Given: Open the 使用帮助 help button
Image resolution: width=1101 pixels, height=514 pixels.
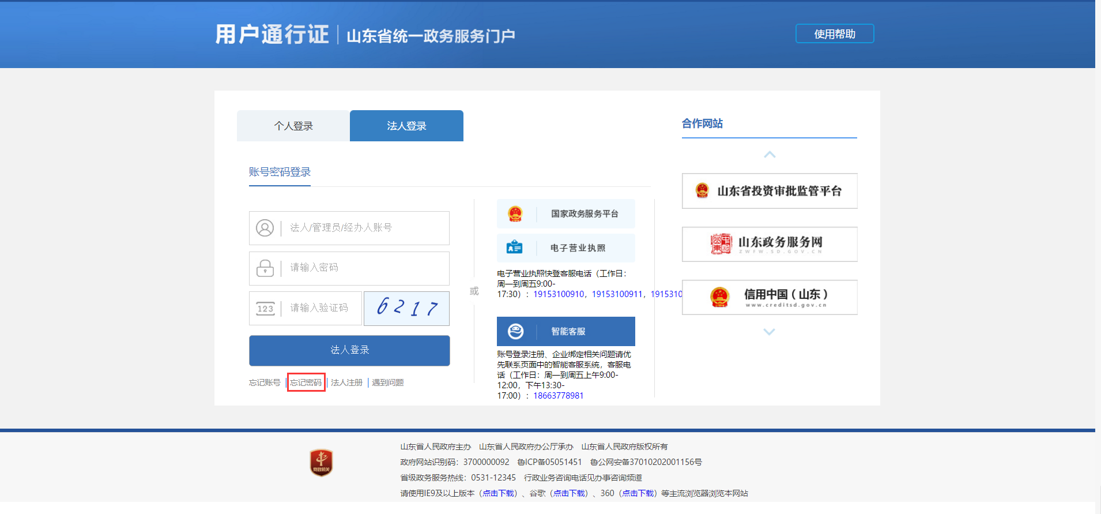Looking at the screenshot, I should 834,34.
